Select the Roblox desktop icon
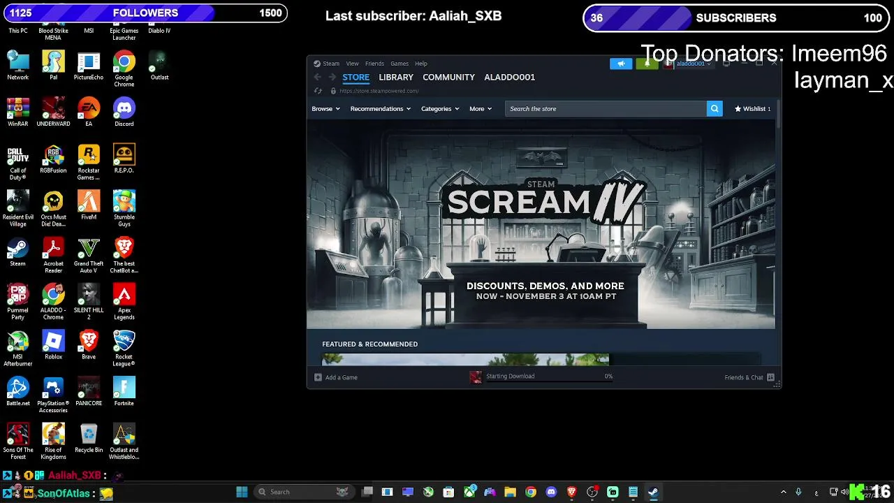The height and width of the screenshot is (503, 894). (53, 345)
